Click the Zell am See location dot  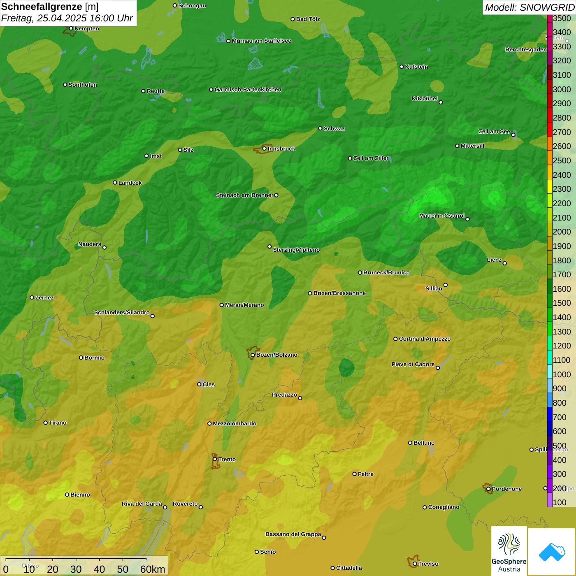(x=513, y=135)
